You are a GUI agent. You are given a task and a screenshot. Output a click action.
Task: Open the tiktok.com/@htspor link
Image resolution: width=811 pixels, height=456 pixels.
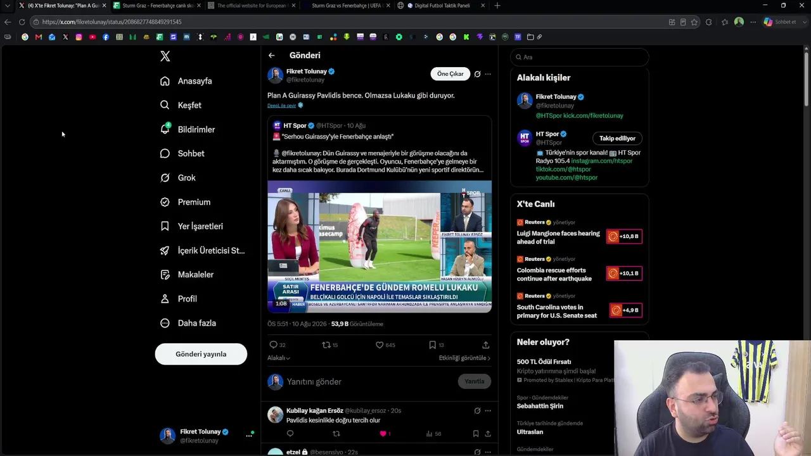[x=563, y=170]
